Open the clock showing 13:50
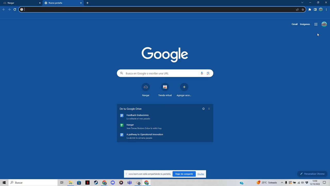Screen dimensions: 330x186 point(315,183)
